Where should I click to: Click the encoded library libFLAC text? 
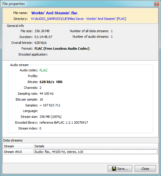64,122
